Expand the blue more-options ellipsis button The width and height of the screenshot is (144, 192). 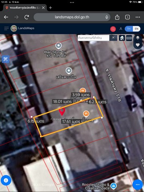tap(138, 184)
